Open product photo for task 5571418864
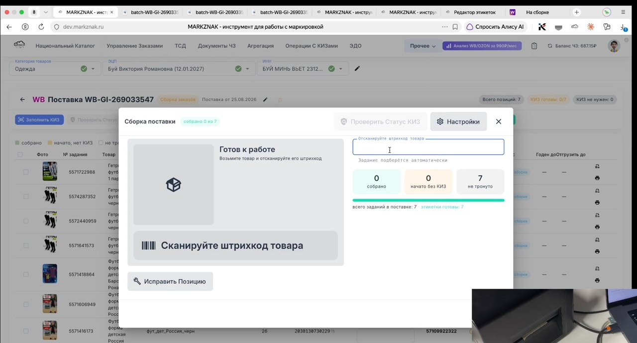 pyautogui.click(x=50, y=274)
